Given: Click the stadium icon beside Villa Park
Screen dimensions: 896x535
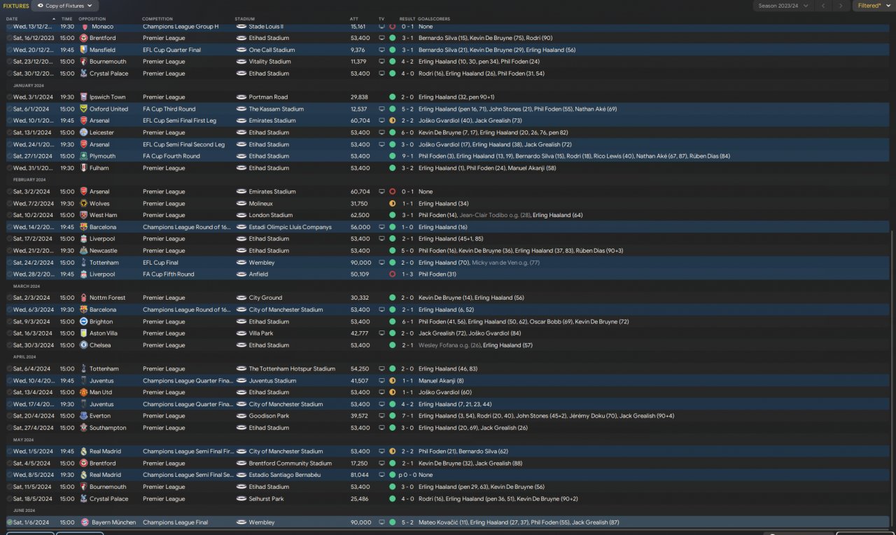Looking at the screenshot, I should (241, 333).
